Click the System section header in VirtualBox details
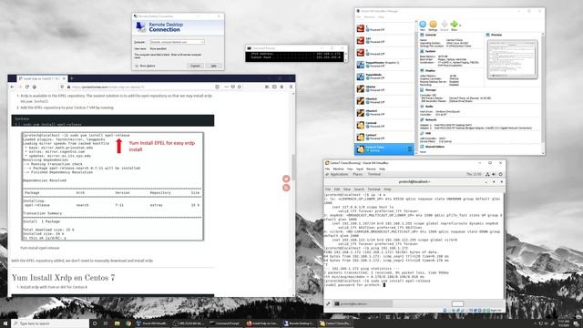This screenshot has width=583, height=328. click(430, 51)
